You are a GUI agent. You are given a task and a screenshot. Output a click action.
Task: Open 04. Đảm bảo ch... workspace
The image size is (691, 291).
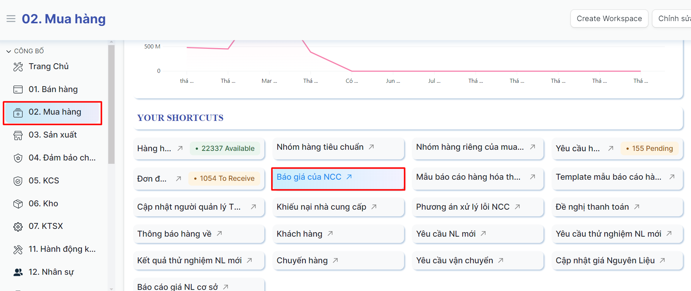[62, 158]
